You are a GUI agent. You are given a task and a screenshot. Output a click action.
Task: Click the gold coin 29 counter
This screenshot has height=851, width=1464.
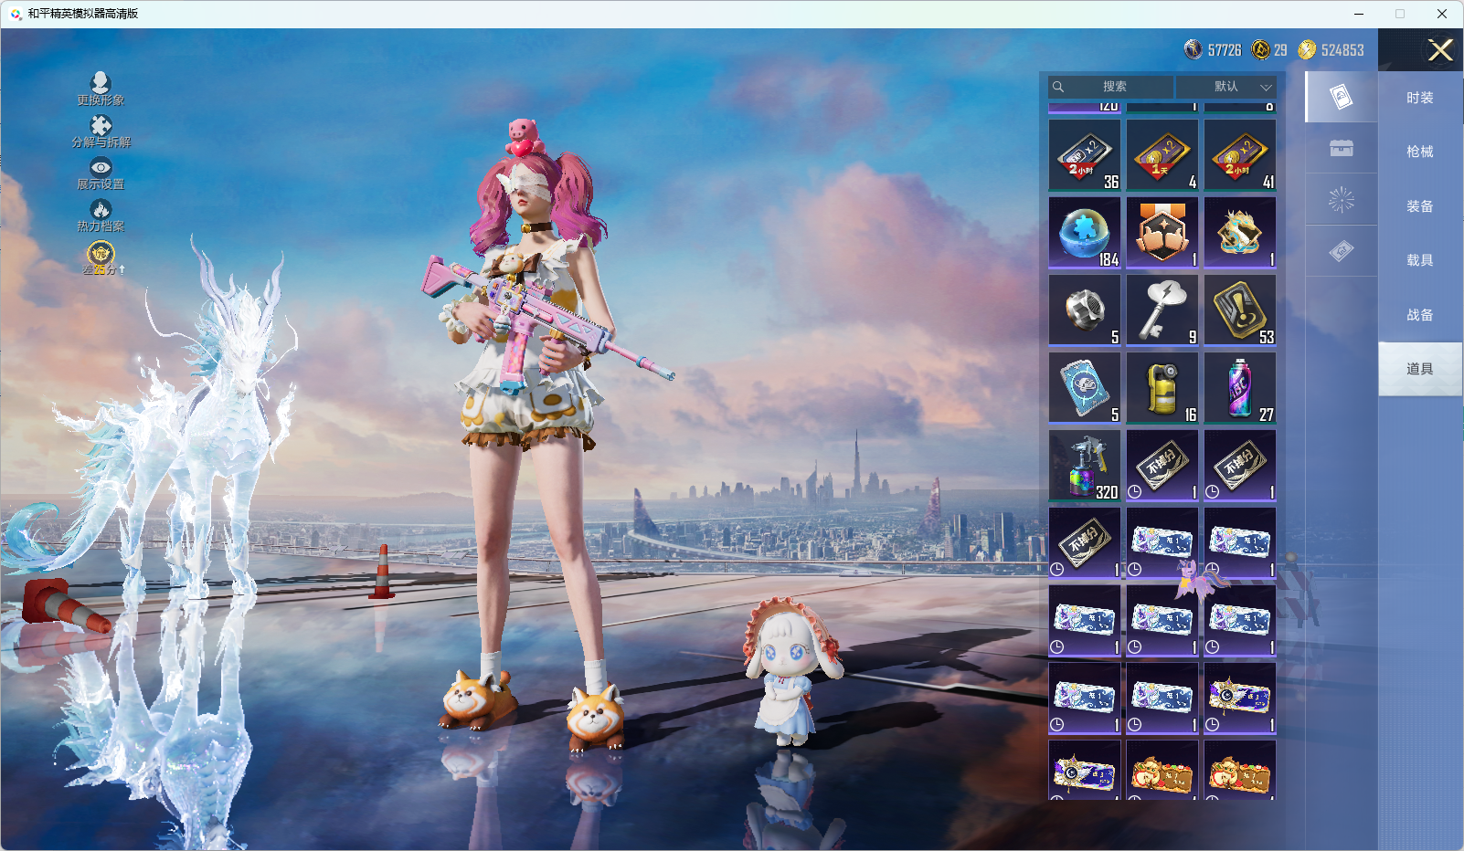pos(1269,50)
